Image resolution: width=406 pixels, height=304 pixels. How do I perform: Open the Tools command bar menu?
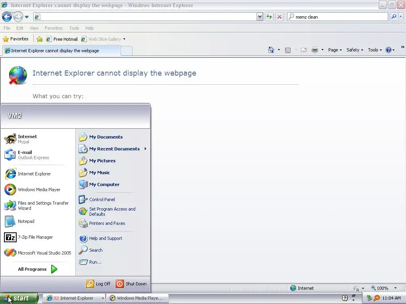tap(375, 50)
